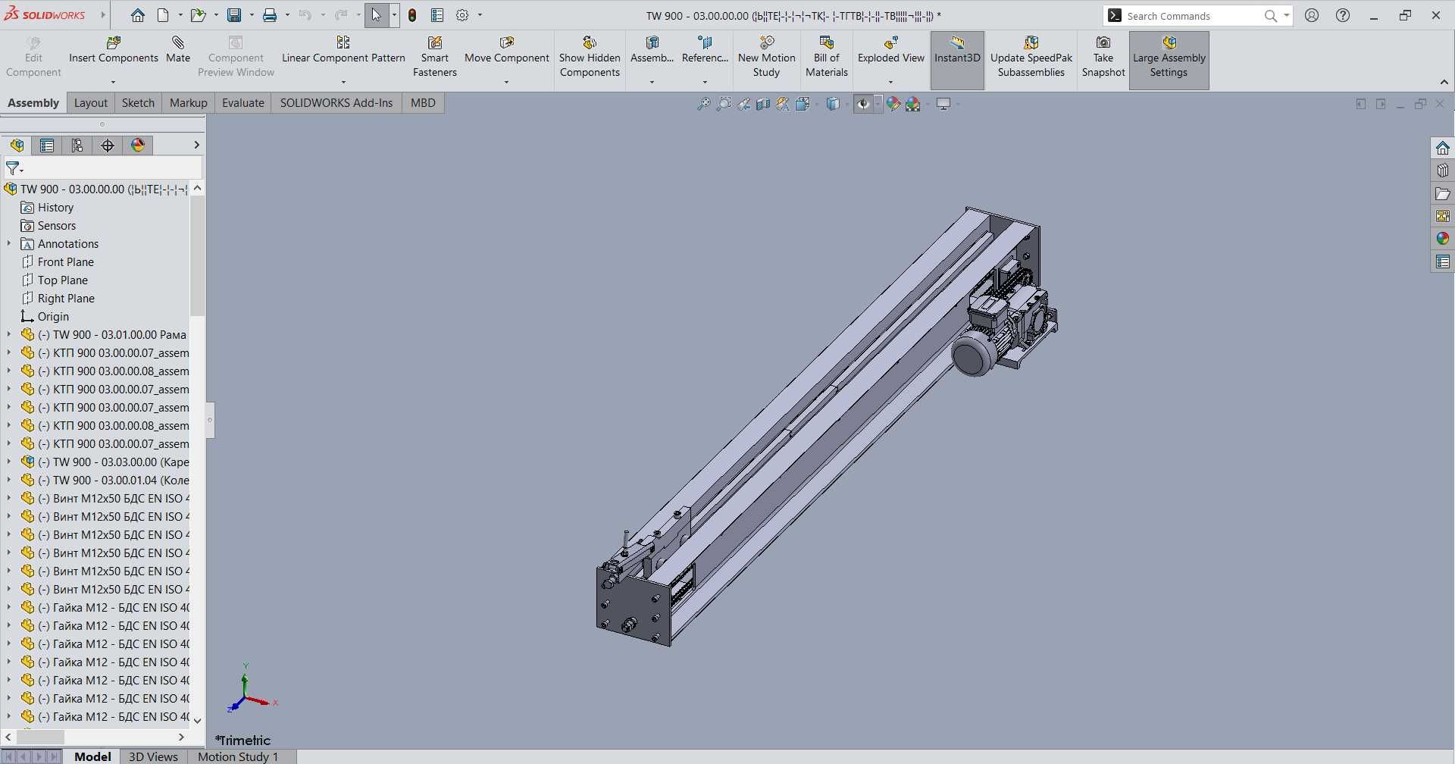This screenshot has width=1455, height=764.
Task: Open the PropertyManager tab icon
Action: (47, 146)
